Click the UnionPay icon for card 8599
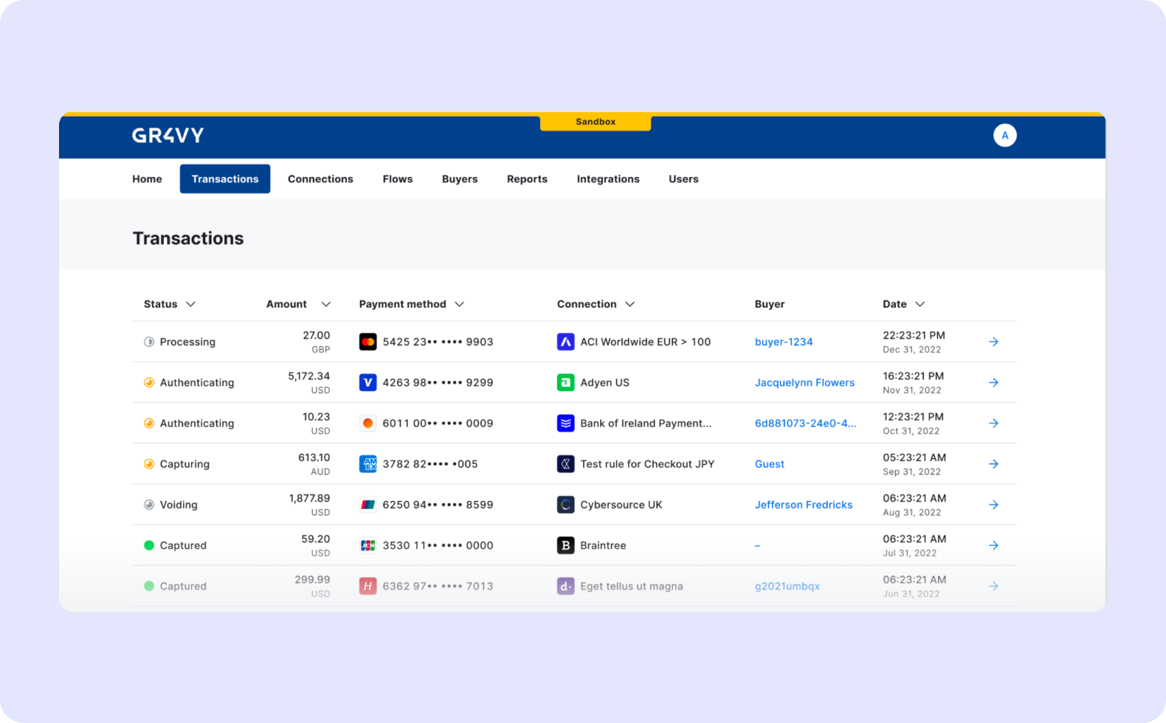This screenshot has height=723, width=1166. click(x=368, y=505)
